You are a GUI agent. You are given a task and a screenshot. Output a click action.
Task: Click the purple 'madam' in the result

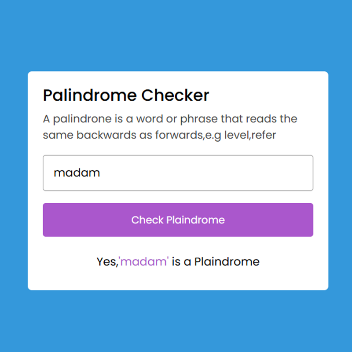144,262
